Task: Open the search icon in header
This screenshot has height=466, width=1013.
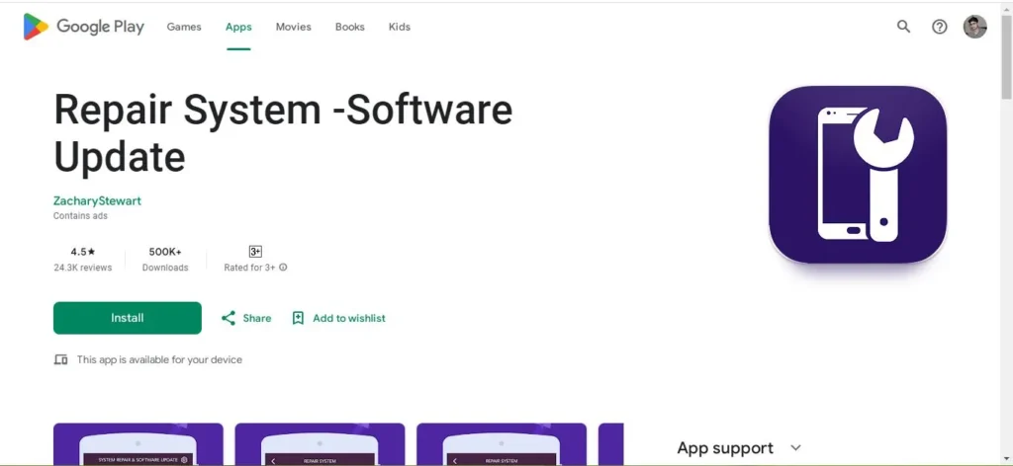Action: point(903,27)
